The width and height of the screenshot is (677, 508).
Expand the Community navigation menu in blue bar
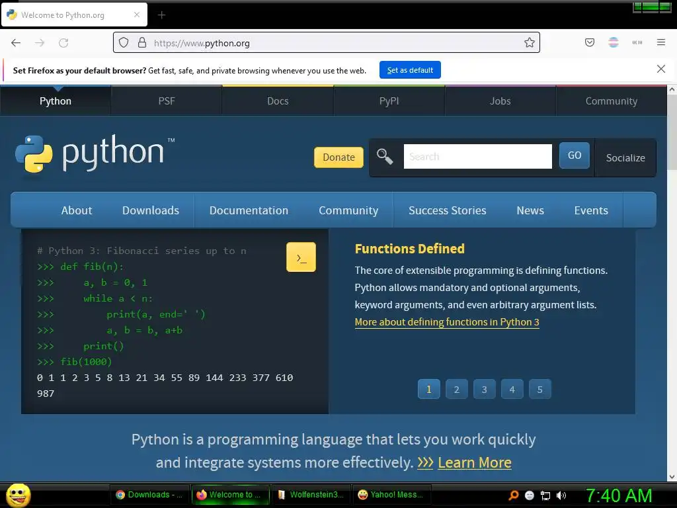[x=348, y=210]
